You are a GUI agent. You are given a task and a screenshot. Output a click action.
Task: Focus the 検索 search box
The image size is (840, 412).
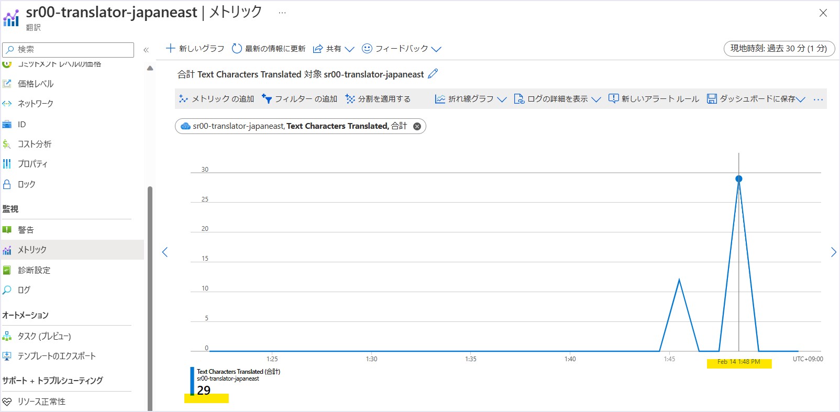click(68, 49)
